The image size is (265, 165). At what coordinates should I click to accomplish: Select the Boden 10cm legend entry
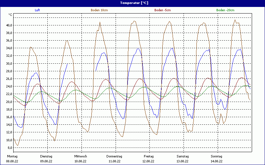click(x=99, y=10)
